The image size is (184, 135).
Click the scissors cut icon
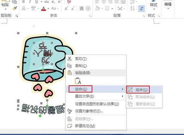pos(69,59)
